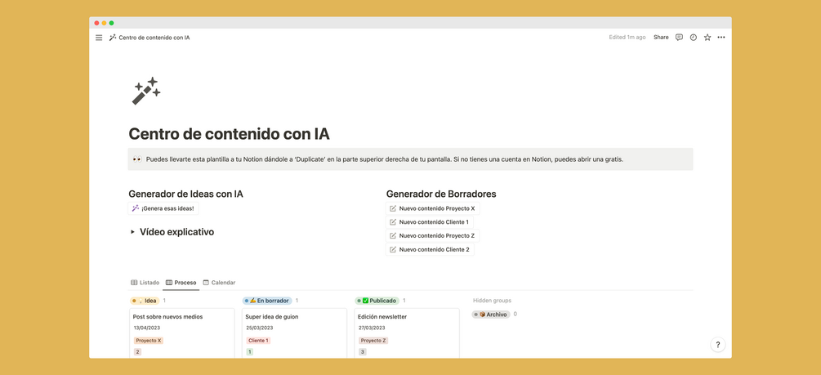Open page history clock icon
Image resolution: width=821 pixels, height=375 pixels.
694,38
